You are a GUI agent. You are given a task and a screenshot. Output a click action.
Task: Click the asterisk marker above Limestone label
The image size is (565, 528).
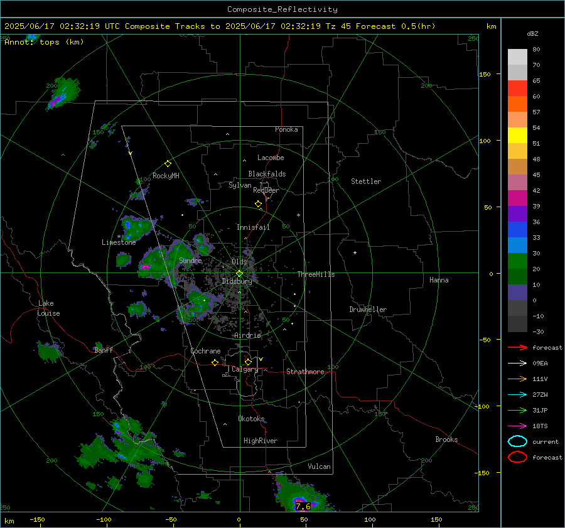point(119,237)
